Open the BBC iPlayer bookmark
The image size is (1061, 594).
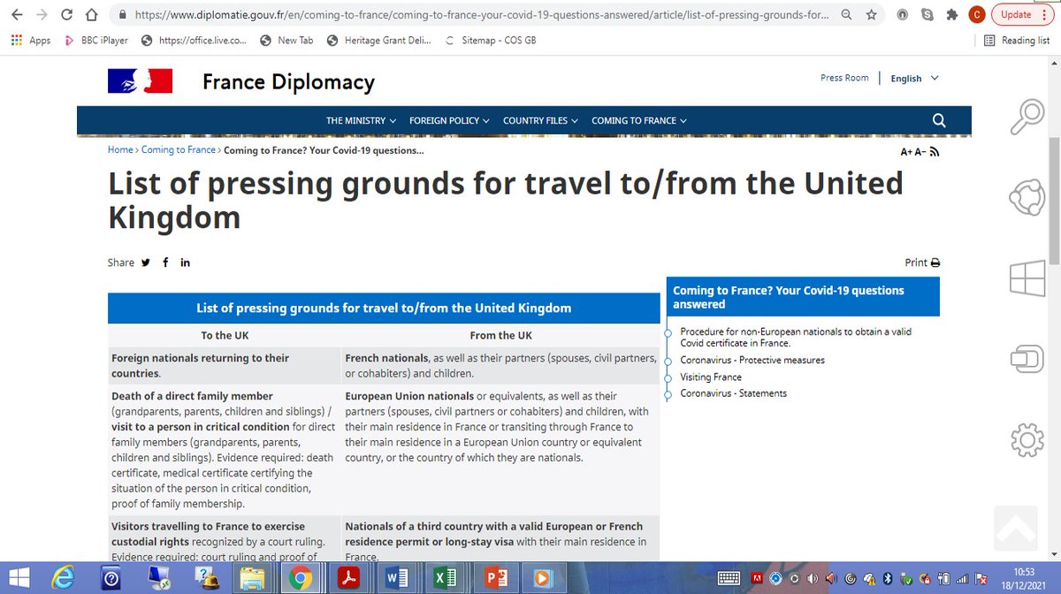pos(96,41)
